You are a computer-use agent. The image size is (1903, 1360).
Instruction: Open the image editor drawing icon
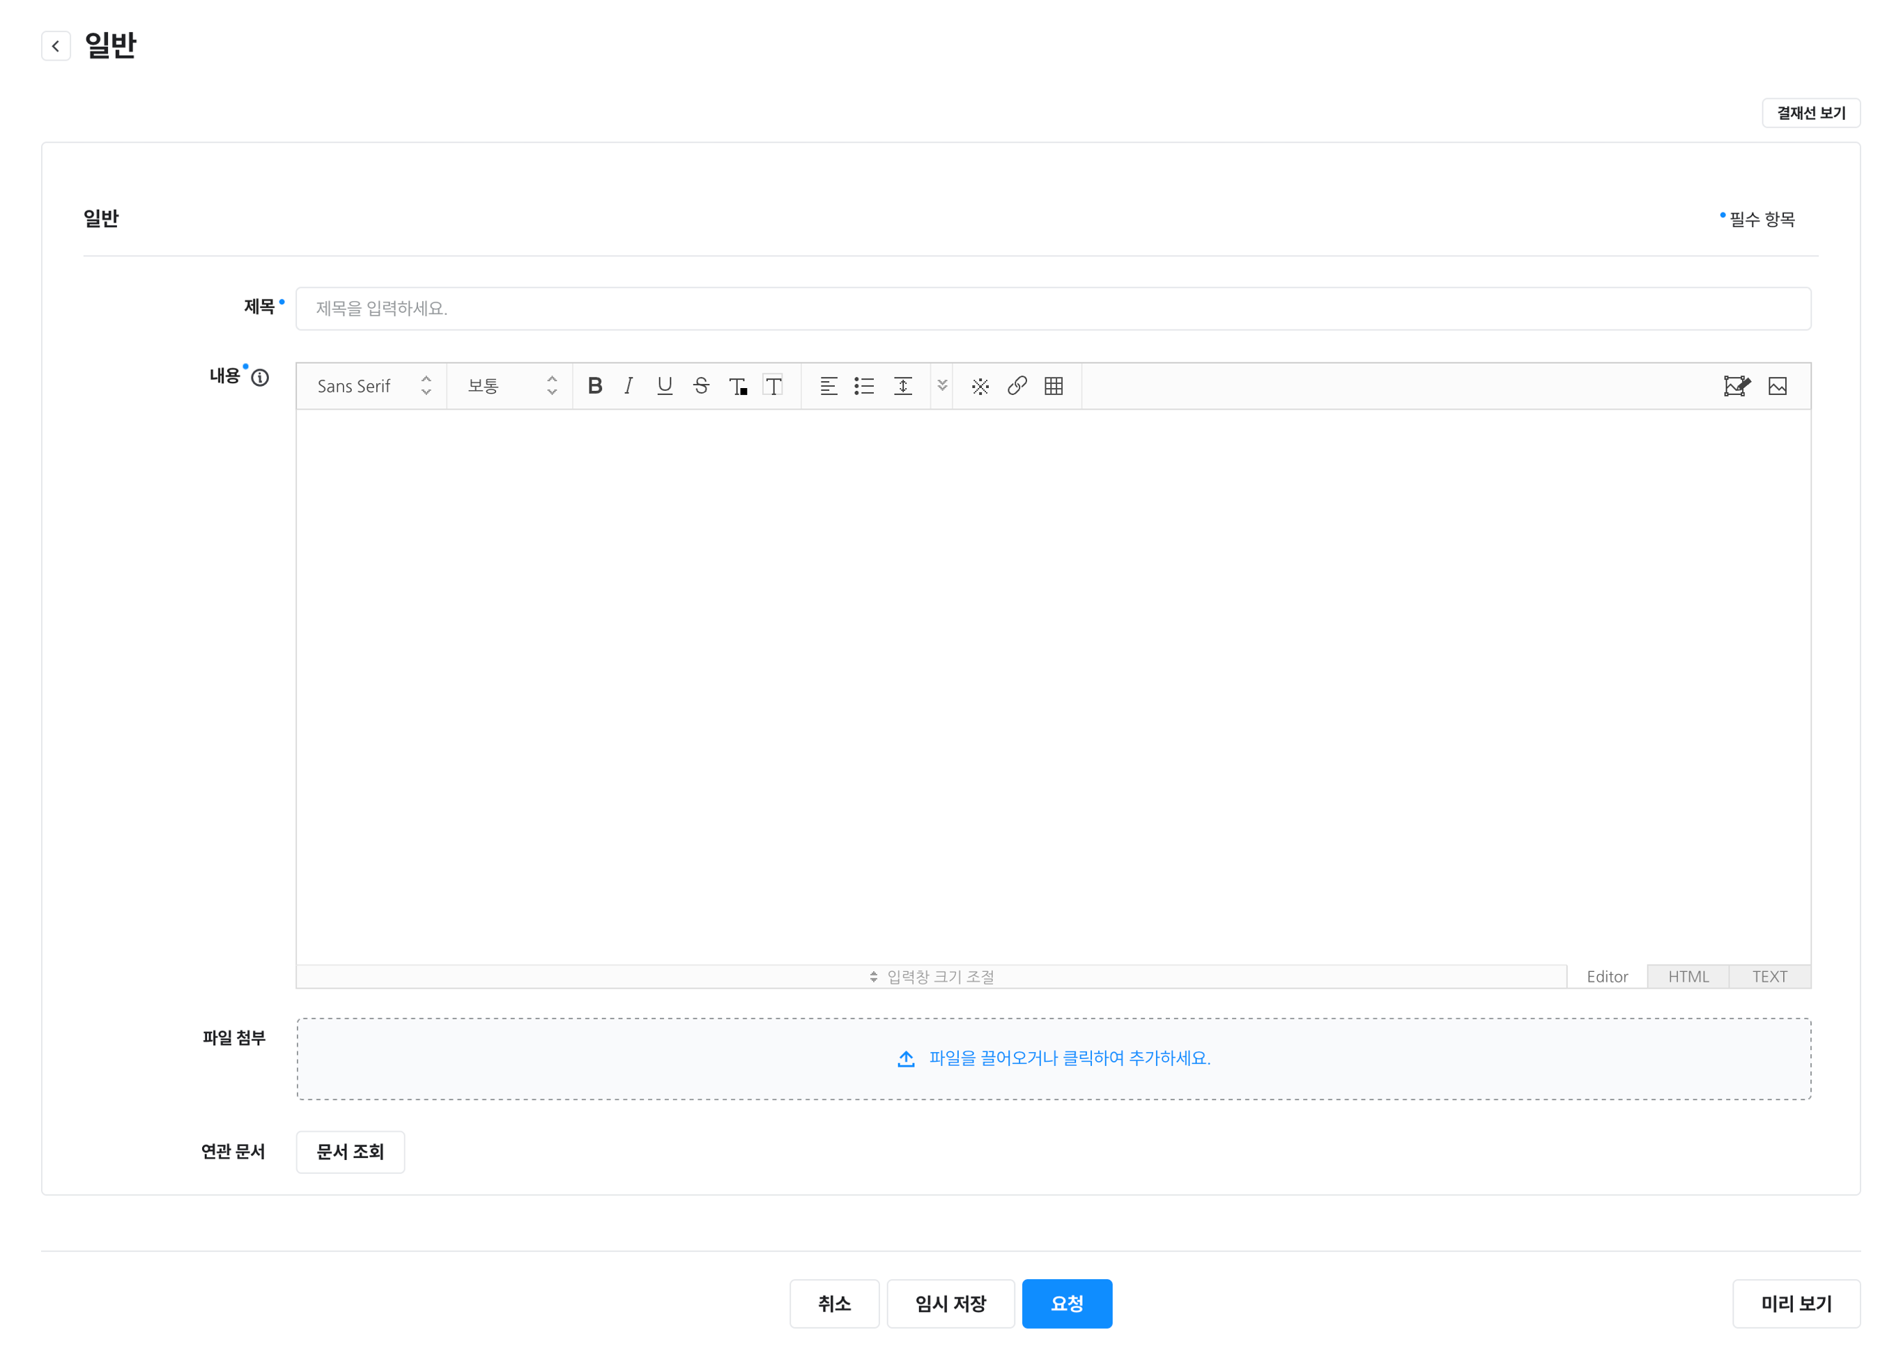(x=1736, y=386)
